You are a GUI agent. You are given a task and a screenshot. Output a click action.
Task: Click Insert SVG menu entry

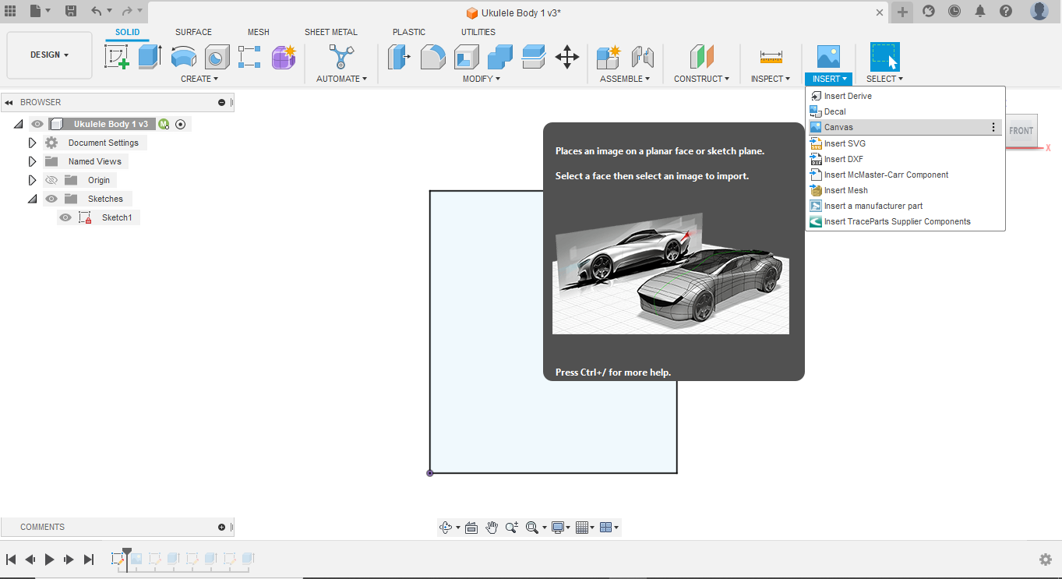[845, 143]
